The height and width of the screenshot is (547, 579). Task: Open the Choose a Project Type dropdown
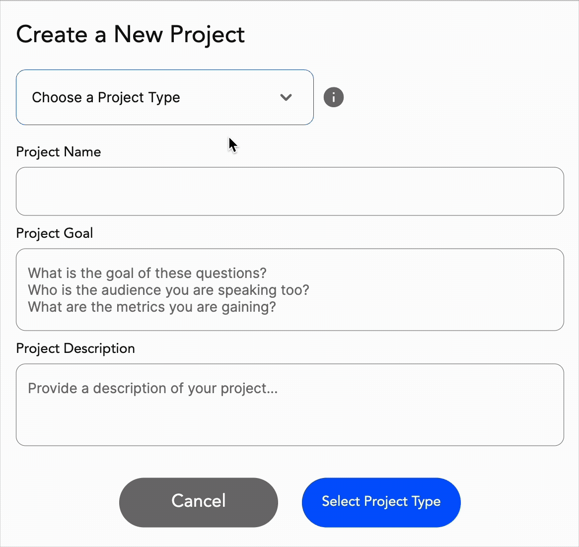pos(165,97)
